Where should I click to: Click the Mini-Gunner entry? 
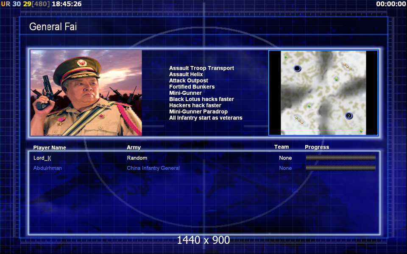coord(185,93)
